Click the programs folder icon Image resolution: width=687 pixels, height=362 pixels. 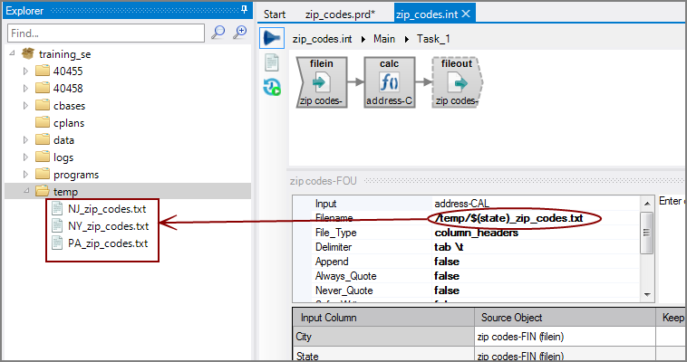[x=43, y=175]
